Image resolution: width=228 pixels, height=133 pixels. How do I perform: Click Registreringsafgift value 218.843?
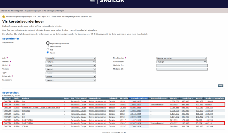pos(209,101)
